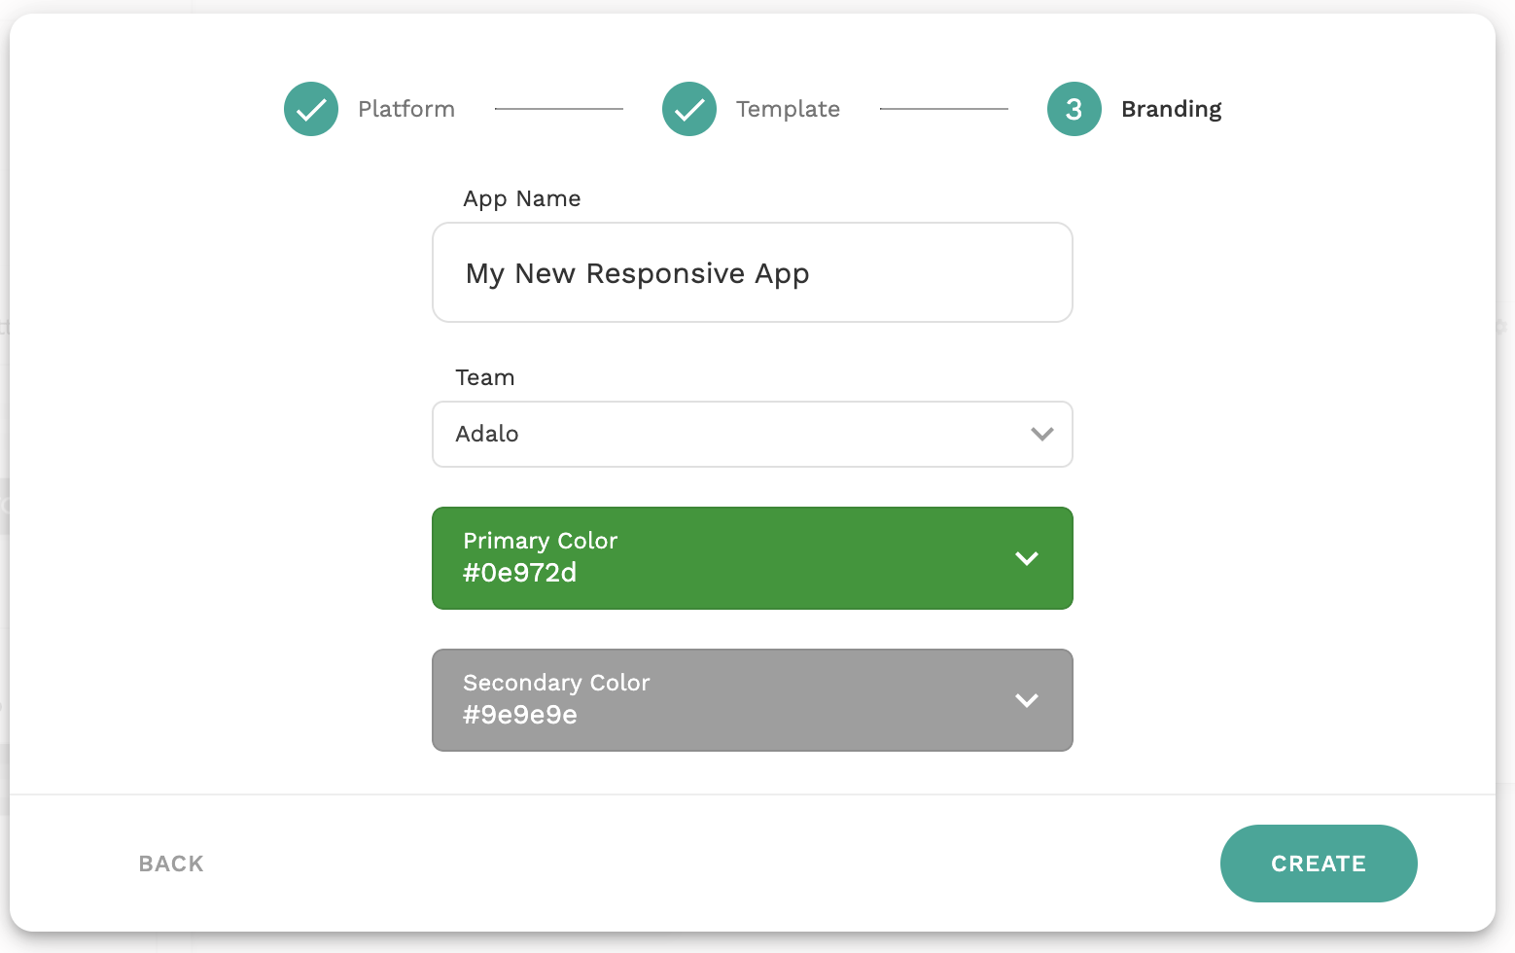Click the #9e9e9e hex value
The image size is (1515, 953).
coord(519,715)
